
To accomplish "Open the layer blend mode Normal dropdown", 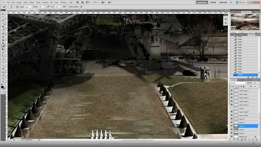I will coord(238,83).
